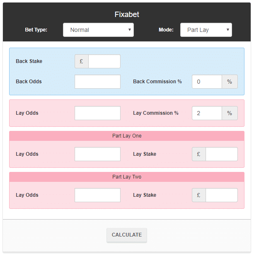Screen dimensions: 254x256
Task: Click the Part Lay Two Lay Odds field
Action: (97, 195)
